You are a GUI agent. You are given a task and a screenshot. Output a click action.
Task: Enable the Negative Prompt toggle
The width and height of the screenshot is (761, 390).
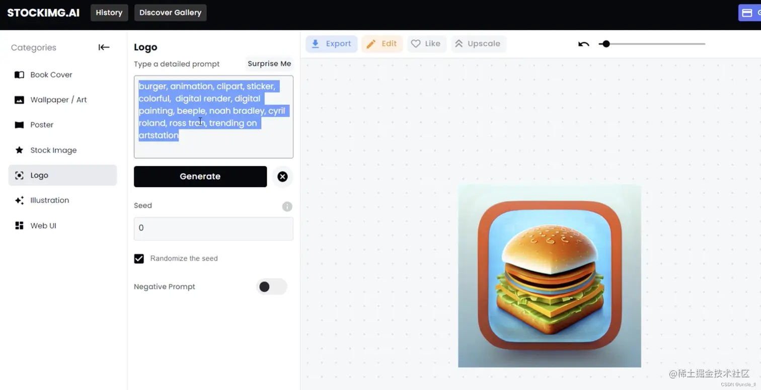point(271,287)
